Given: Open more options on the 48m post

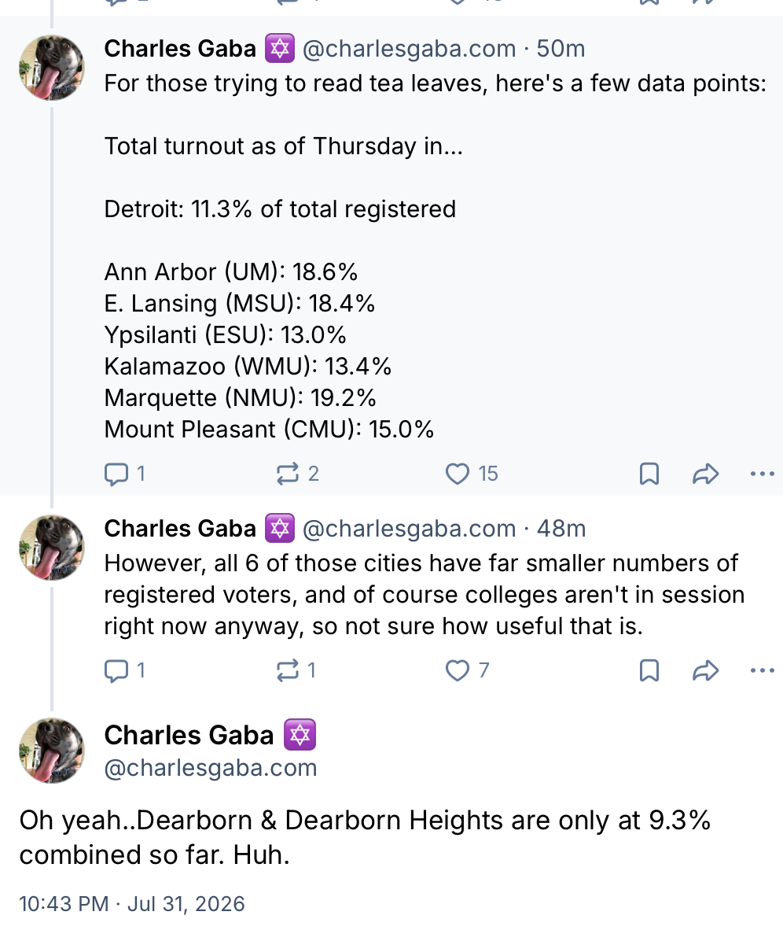Looking at the screenshot, I should [x=763, y=670].
